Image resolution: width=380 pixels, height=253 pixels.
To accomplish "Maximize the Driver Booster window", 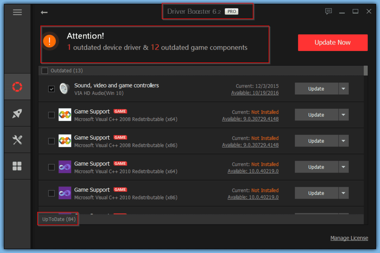I will tap(355, 11).
